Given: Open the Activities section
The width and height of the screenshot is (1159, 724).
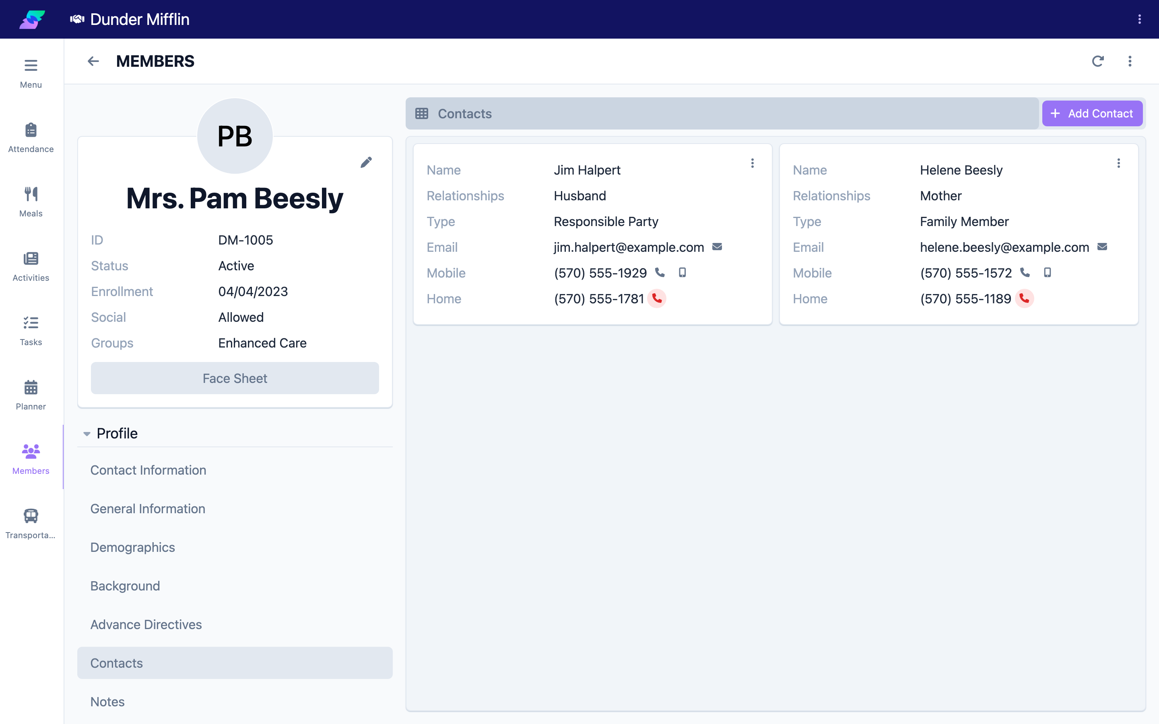Looking at the screenshot, I should (31, 267).
